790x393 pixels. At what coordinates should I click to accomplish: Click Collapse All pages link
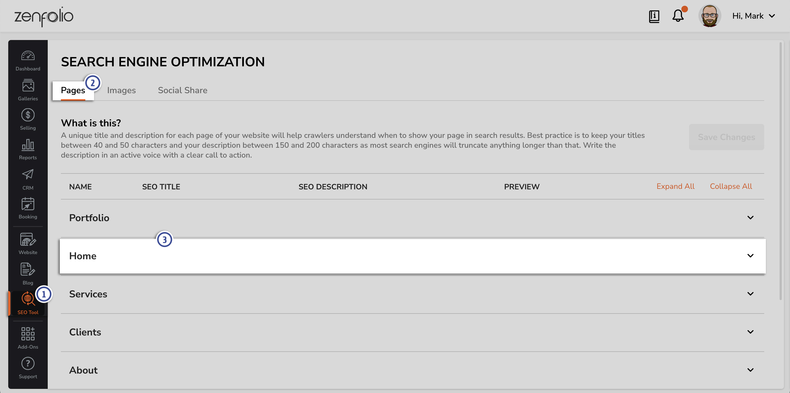732,186
